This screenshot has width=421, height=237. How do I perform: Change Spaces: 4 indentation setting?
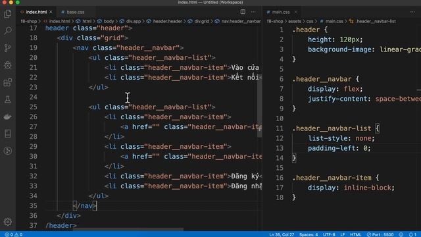click(x=309, y=234)
